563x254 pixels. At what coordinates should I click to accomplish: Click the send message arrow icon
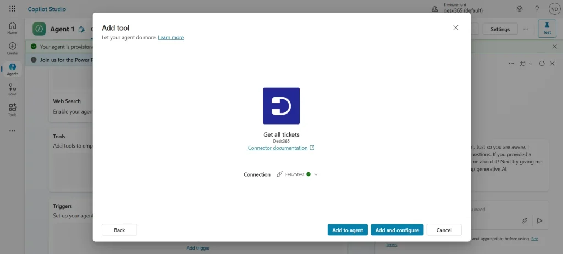[540, 221]
